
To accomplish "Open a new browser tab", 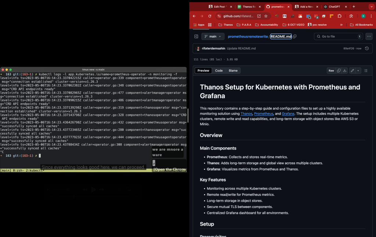I will 354,7.
